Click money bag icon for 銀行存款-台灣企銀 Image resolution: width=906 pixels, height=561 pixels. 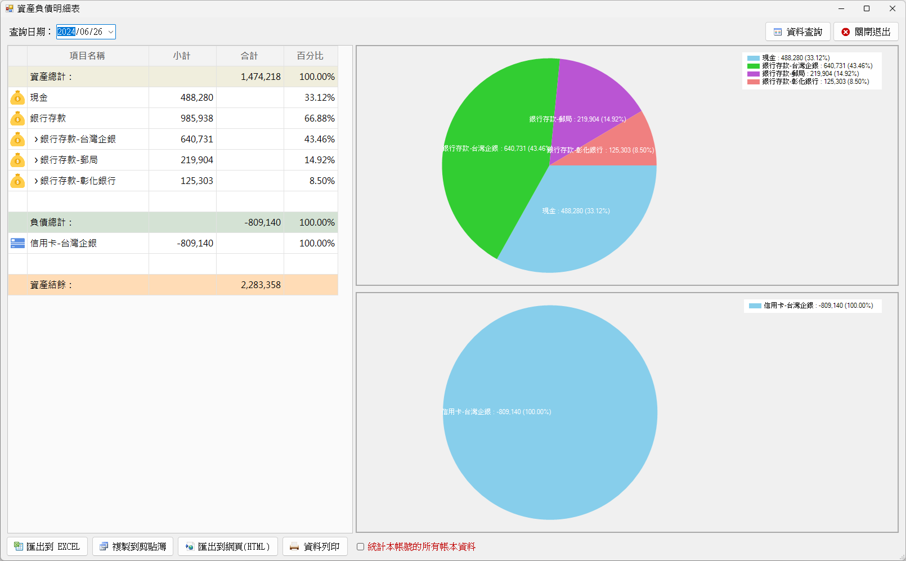tap(17, 140)
